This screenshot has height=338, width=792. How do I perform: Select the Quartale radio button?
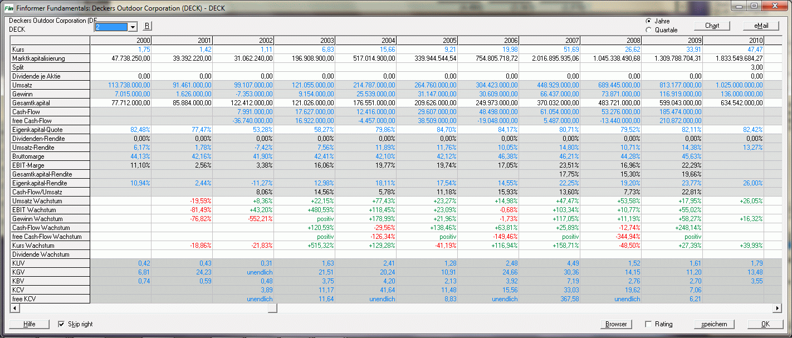coord(648,30)
